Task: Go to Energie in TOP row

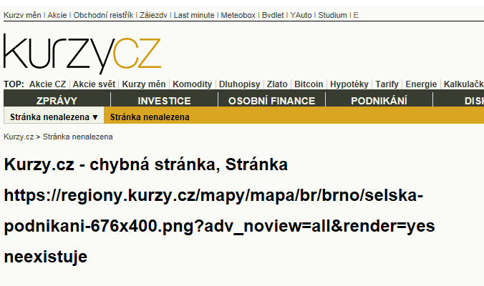Action: tap(421, 84)
